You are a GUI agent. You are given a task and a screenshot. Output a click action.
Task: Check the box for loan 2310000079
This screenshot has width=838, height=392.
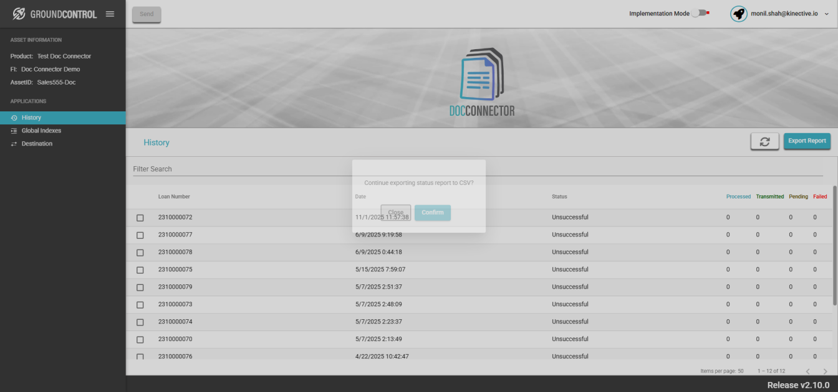(140, 287)
